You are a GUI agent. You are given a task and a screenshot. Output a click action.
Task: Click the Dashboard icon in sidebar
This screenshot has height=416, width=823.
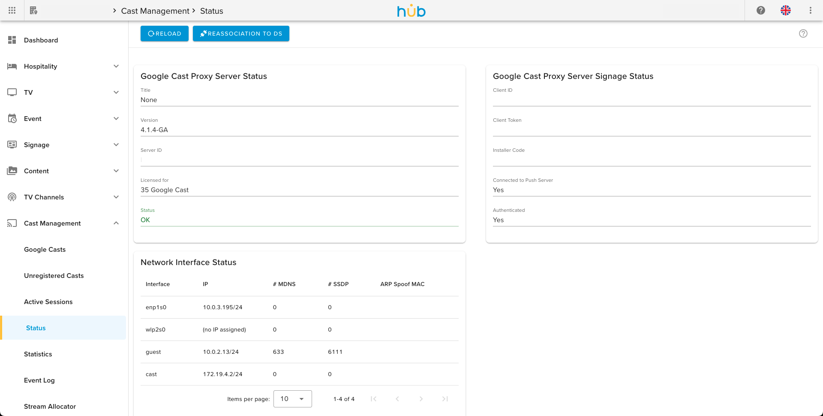[12, 40]
